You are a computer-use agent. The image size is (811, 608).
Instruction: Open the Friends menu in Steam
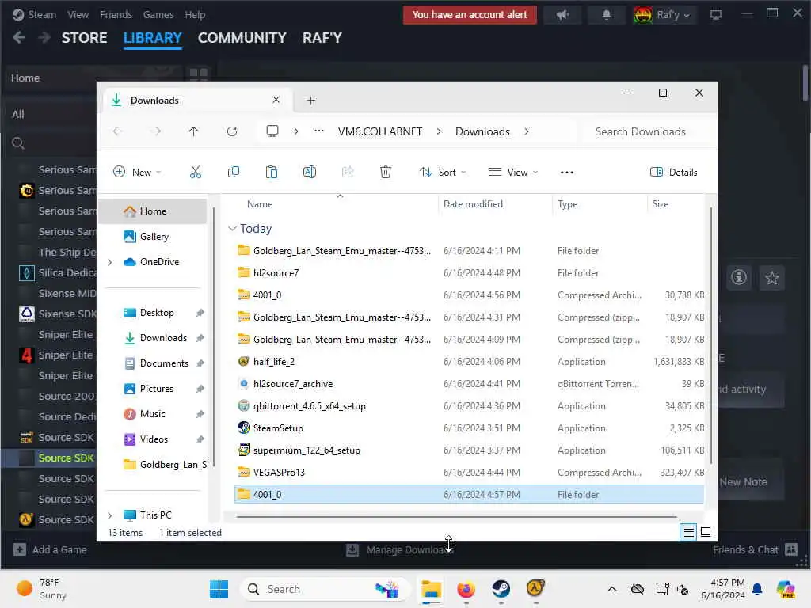[x=116, y=14]
